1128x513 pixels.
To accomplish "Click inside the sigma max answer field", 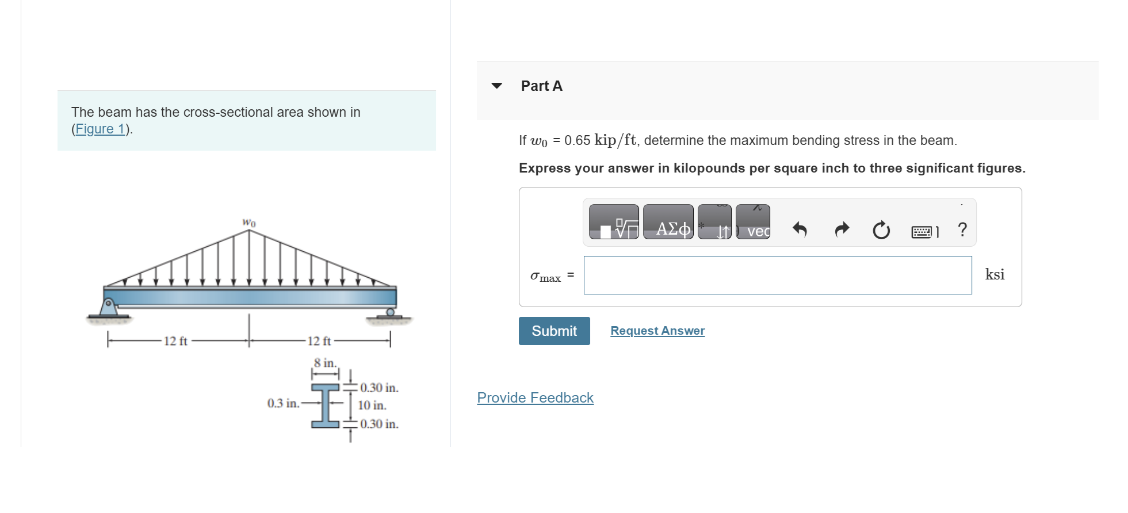I will click(x=777, y=275).
